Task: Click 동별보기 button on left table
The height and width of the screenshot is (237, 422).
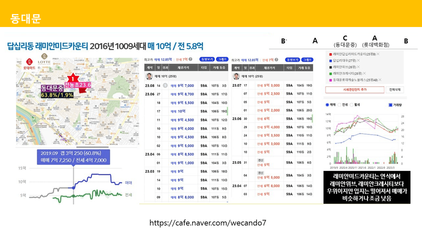Action: click(x=207, y=60)
